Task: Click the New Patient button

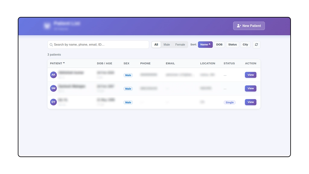Action: pyautogui.click(x=249, y=26)
